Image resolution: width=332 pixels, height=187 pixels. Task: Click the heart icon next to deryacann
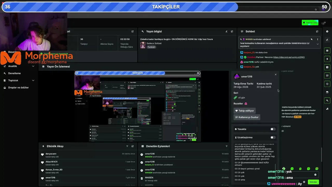tap(42, 155)
